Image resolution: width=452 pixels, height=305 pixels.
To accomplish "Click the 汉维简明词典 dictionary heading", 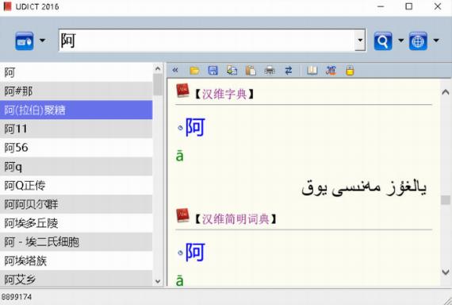I will [x=236, y=219].
